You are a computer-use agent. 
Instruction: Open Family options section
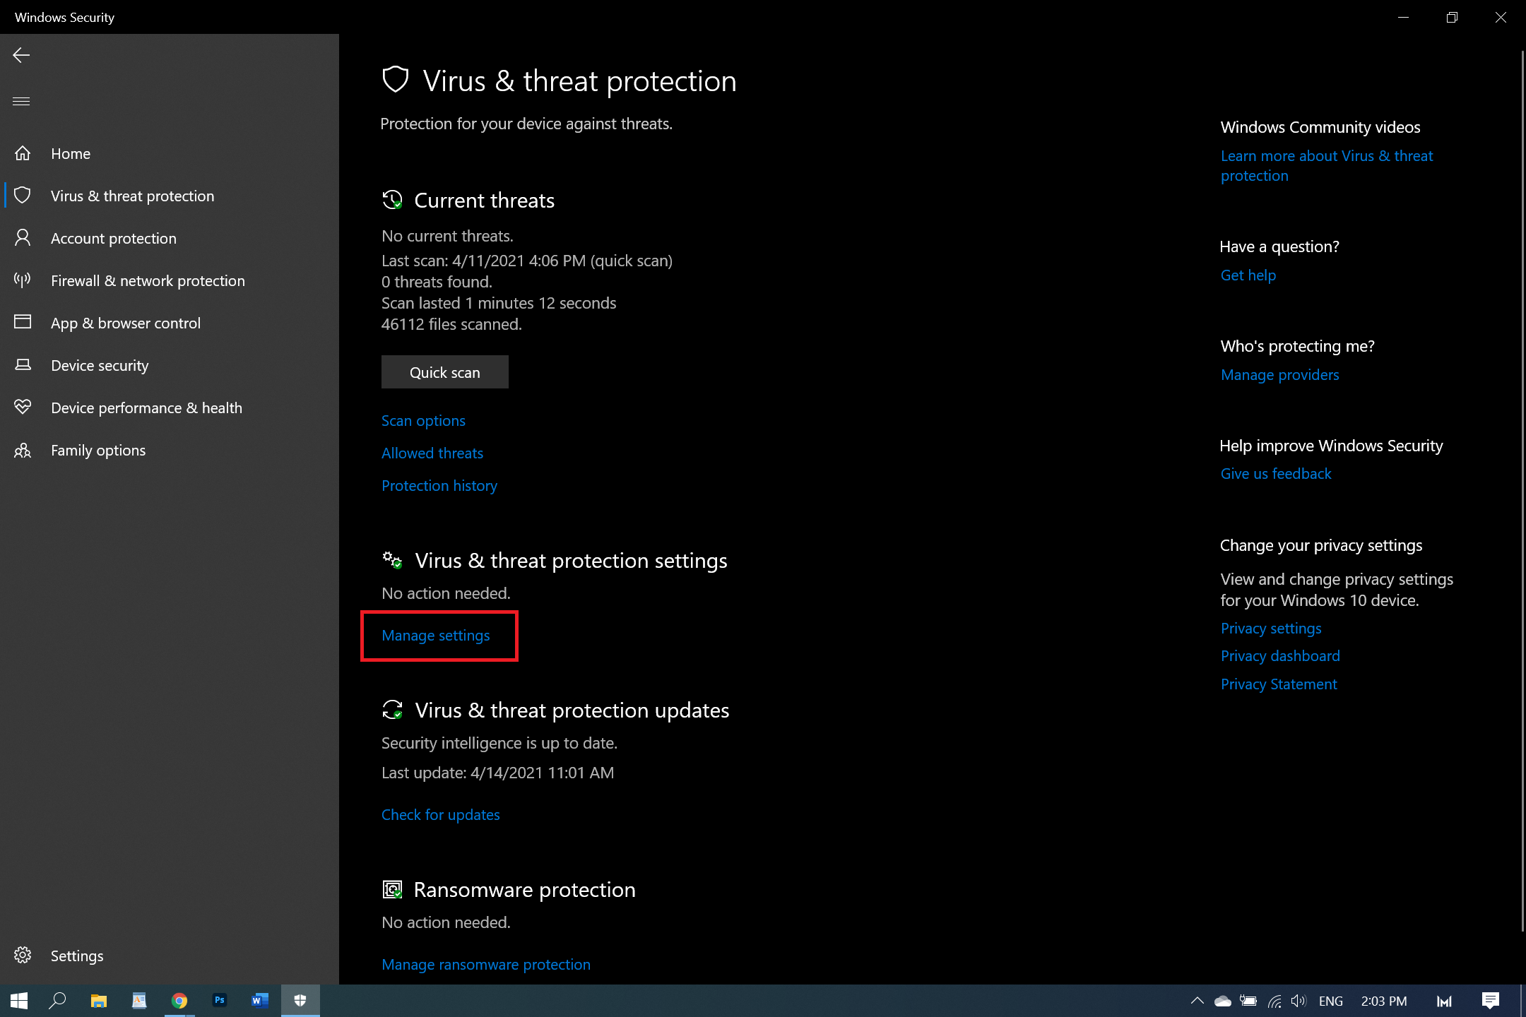(x=170, y=450)
